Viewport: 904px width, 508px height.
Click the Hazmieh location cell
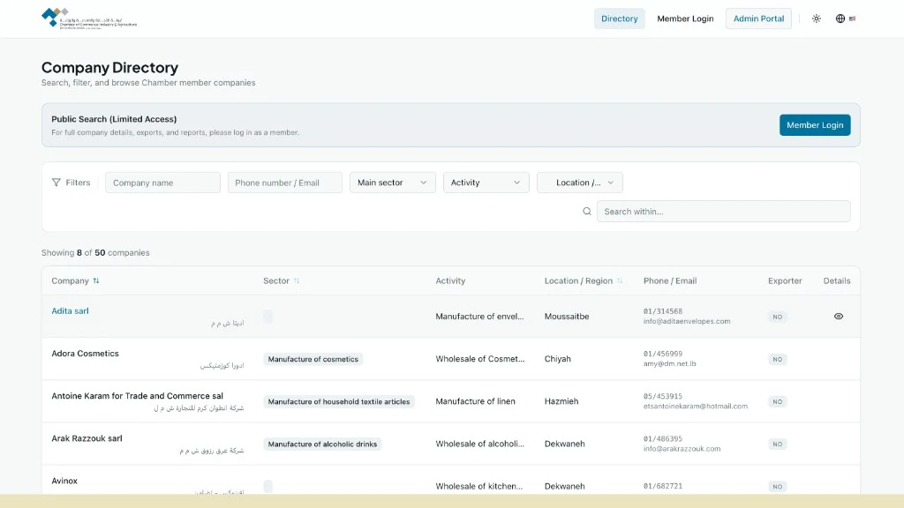(x=561, y=401)
